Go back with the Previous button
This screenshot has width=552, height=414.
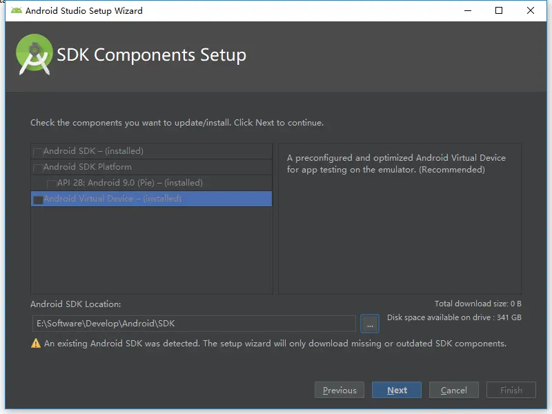coord(339,390)
